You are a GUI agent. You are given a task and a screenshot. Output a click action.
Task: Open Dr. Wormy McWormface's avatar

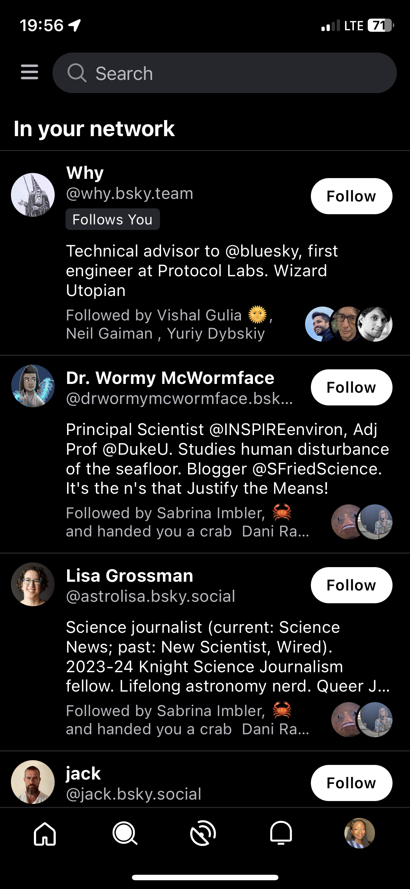tap(33, 386)
